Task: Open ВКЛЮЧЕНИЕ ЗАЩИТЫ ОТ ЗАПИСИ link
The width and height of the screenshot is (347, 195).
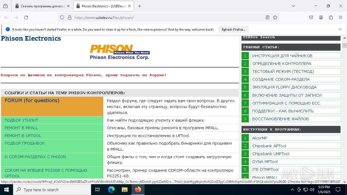Action: click(x=287, y=95)
